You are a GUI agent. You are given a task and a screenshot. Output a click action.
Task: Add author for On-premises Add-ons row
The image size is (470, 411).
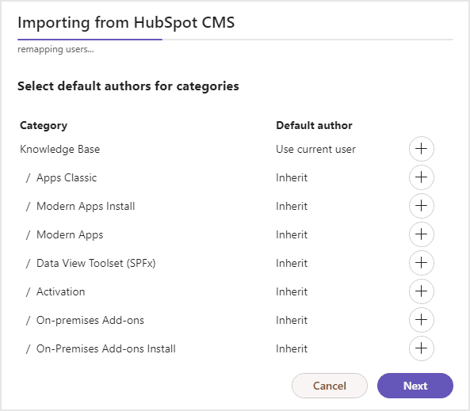point(421,320)
